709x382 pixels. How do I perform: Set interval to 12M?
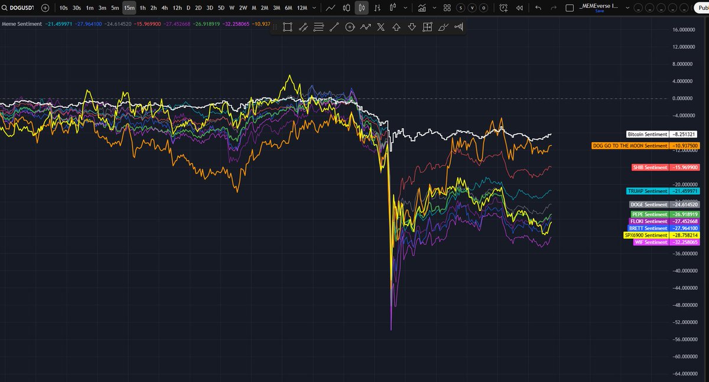pyautogui.click(x=302, y=8)
